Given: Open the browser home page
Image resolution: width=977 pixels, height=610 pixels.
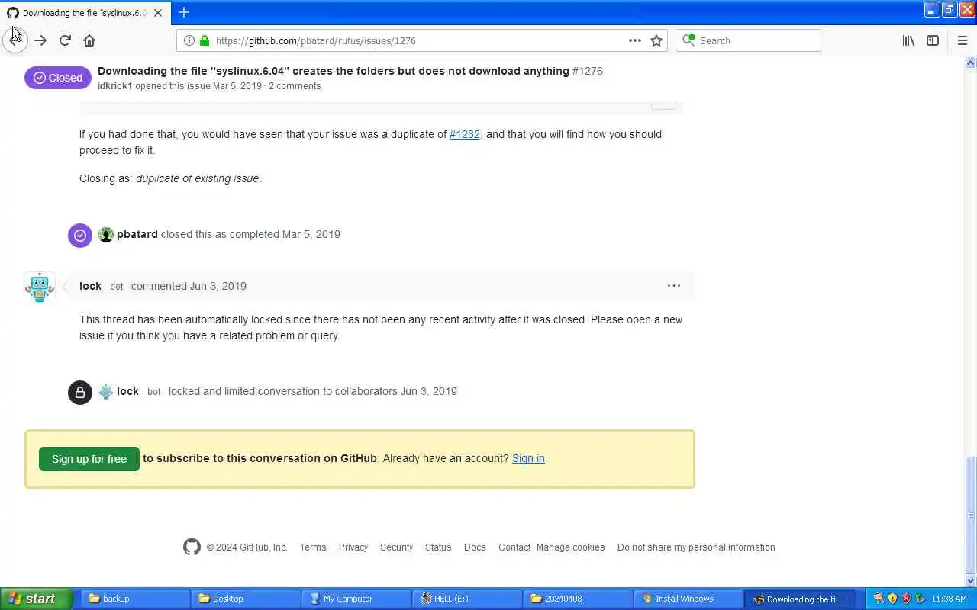Looking at the screenshot, I should pos(89,40).
